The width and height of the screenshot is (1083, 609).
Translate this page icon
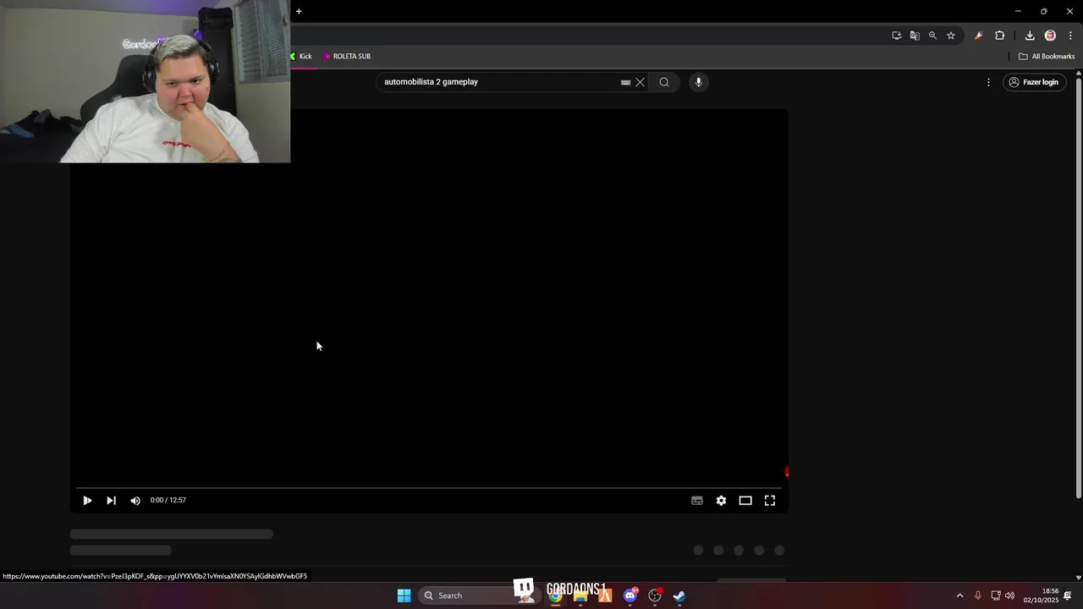coord(915,36)
